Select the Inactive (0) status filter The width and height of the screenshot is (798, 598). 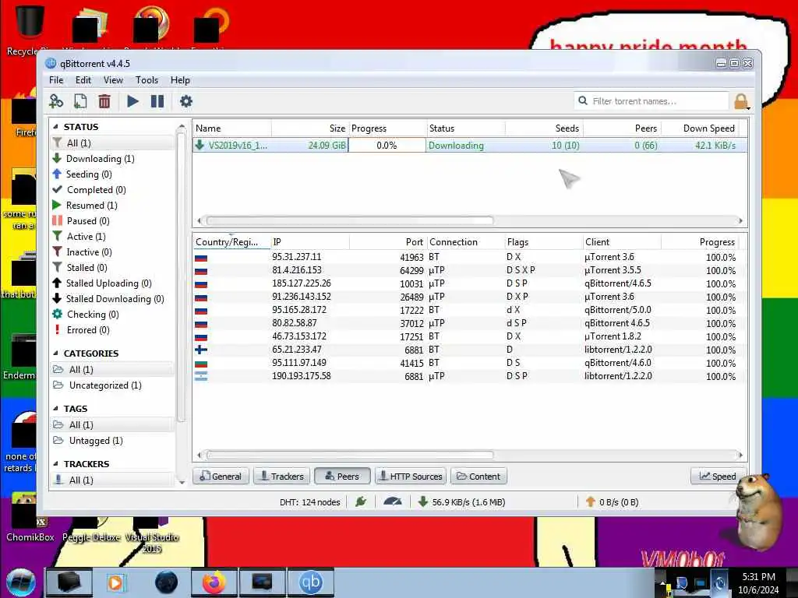click(x=112, y=252)
